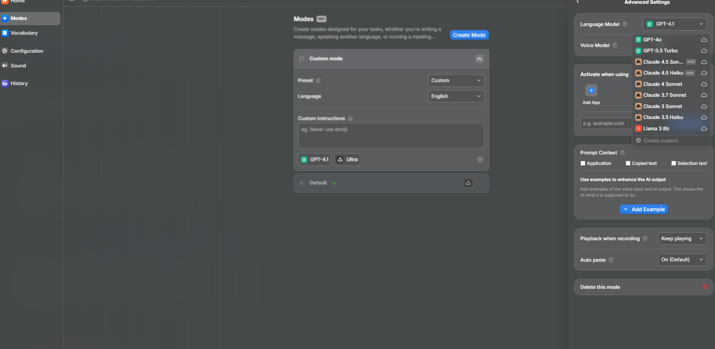Select Llama 3 8b from the model list

[x=671, y=128]
